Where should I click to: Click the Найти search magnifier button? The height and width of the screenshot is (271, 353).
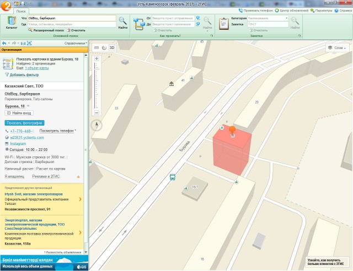tap(122, 22)
